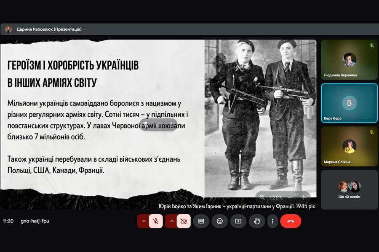
Task: Click the presenter avatar for Дарина Рабовлюк
Action: pyautogui.click(x=9, y=29)
